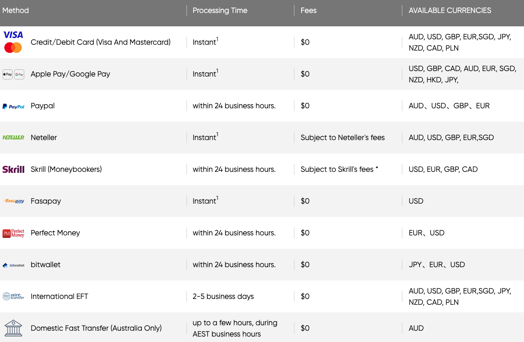This screenshot has height=342, width=524.
Task: Click the PayPal logo
Action: pyautogui.click(x=13, y=107)
